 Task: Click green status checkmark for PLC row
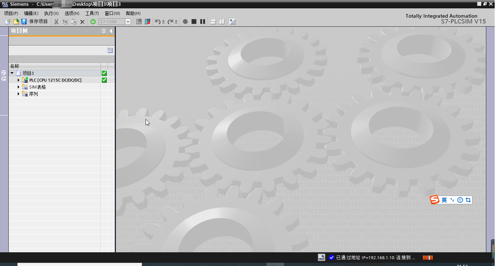click(x=104, y=80)
